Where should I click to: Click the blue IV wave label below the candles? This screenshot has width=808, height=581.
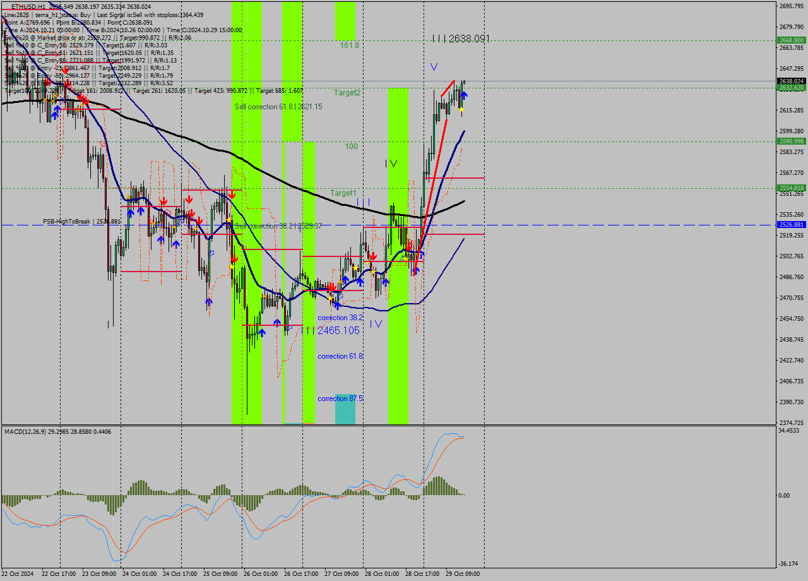pos(376,324)
